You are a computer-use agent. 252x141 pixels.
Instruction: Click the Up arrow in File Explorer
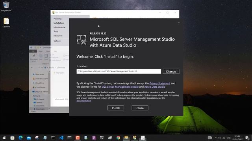coord(42,68)
